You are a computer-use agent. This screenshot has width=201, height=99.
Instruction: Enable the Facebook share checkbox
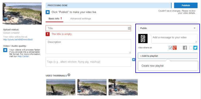coord(180,48)
